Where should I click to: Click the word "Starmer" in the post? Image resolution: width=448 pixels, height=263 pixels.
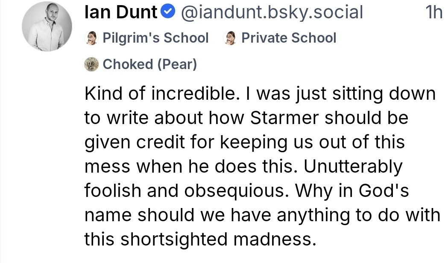pyautogui.click(x=285, y=118)
